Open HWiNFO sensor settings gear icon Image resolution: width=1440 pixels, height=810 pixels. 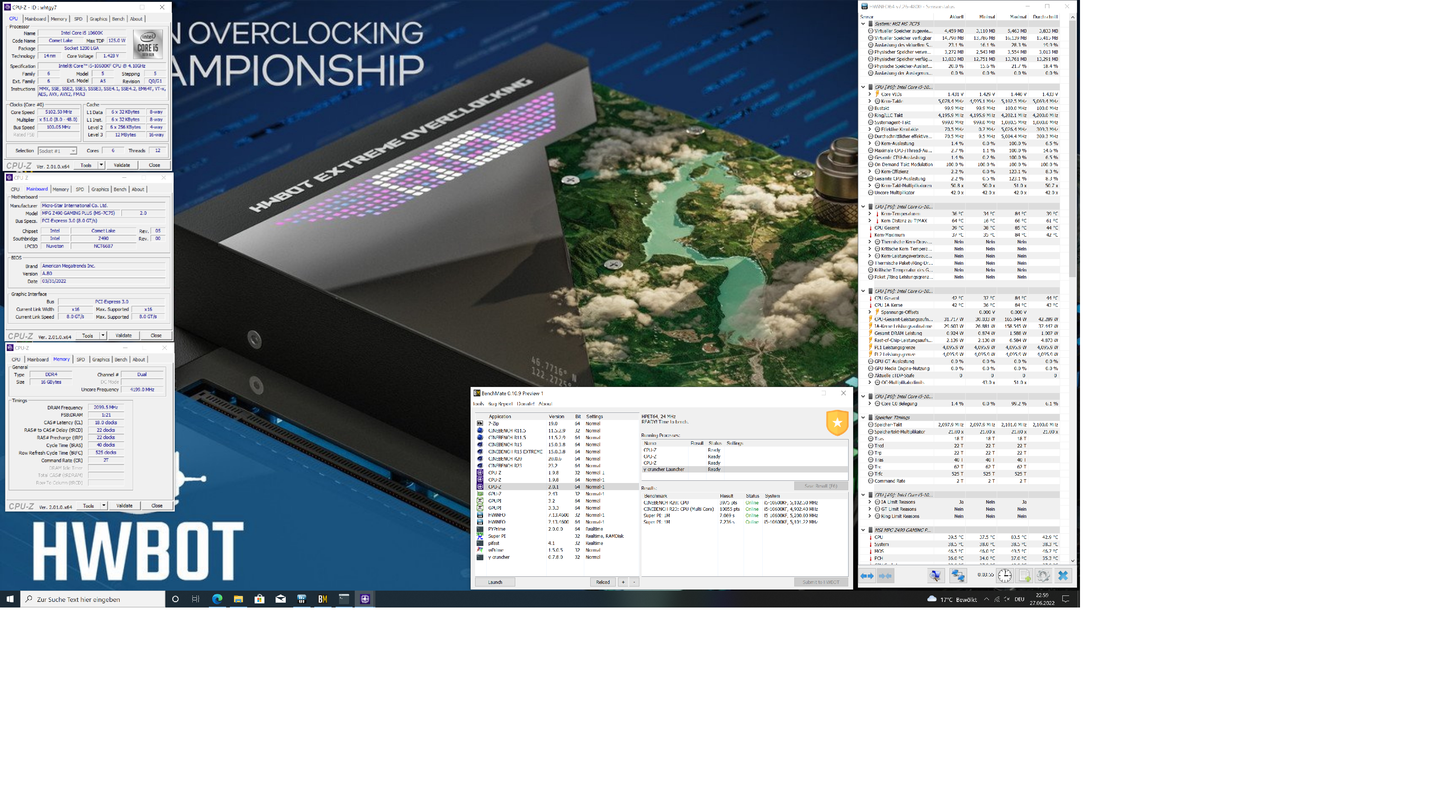[x=1043, y=575]
